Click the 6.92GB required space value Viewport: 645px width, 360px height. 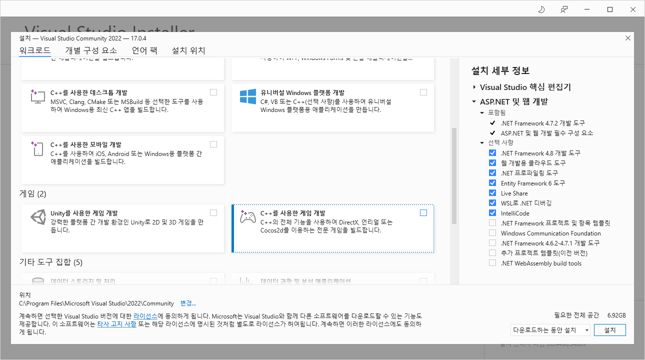click(616, 315)
